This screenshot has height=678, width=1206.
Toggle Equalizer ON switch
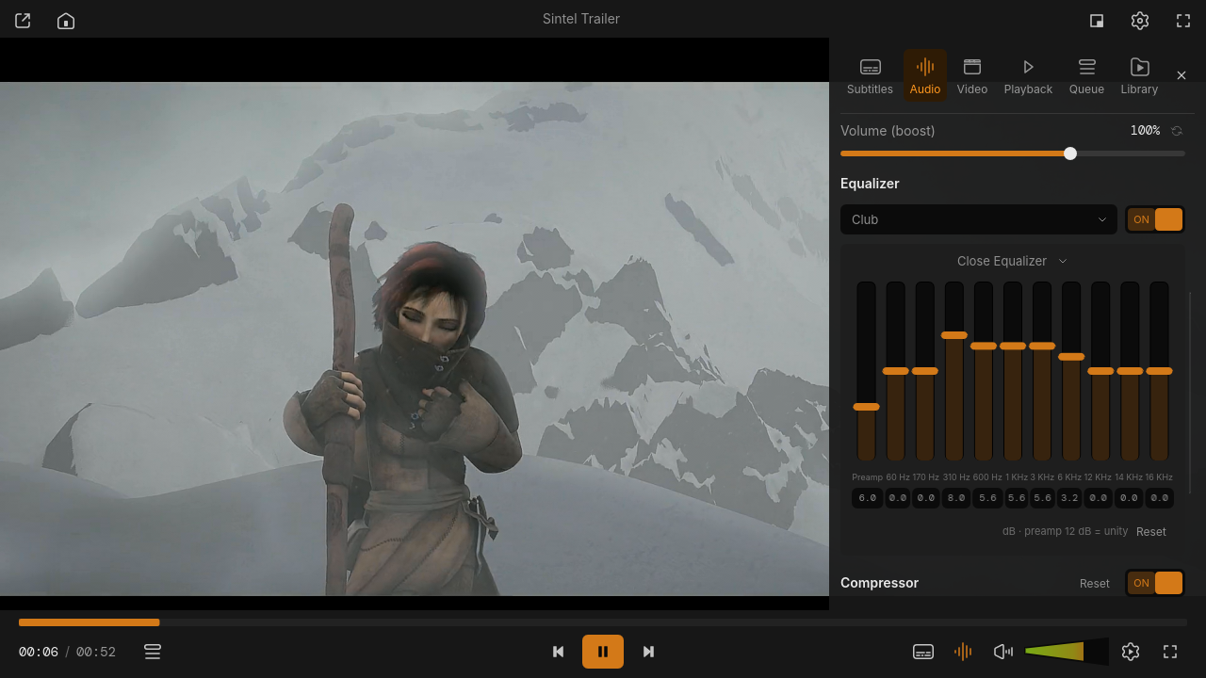coord(1155,219)
